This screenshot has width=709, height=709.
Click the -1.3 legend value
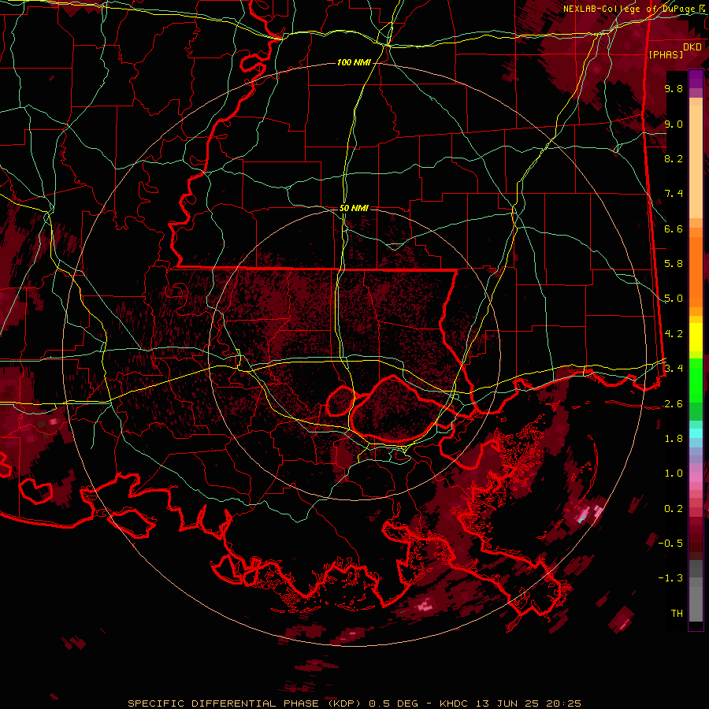click(x=670, y=578)
